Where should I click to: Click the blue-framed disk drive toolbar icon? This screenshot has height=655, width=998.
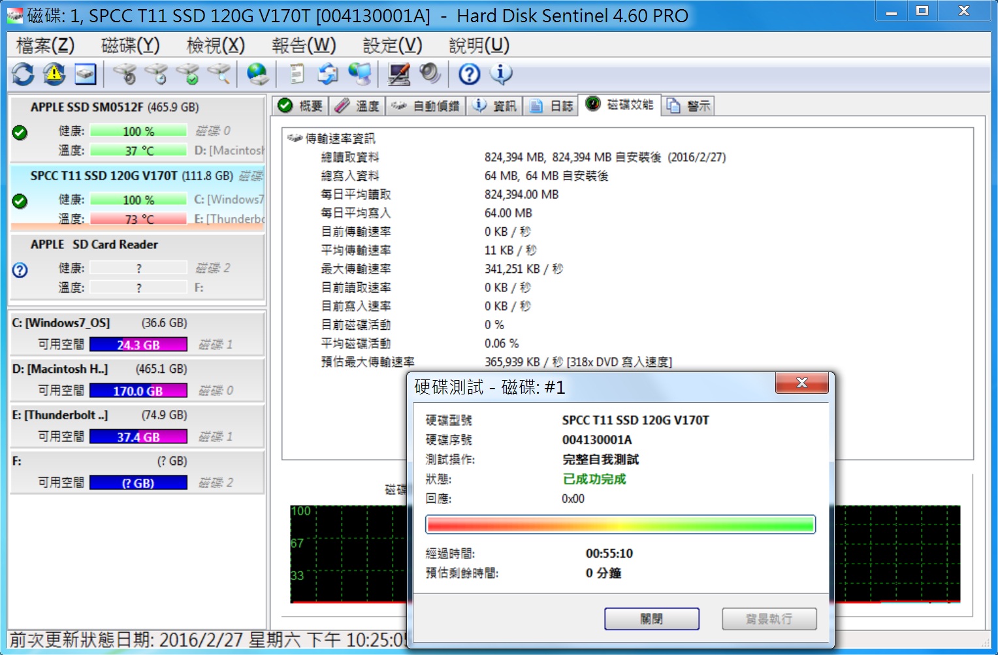click(x=86, y=74)
